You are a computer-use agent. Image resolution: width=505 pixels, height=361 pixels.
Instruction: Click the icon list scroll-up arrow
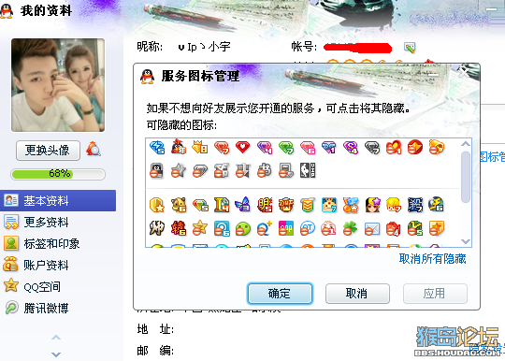[x=466, y=144]
